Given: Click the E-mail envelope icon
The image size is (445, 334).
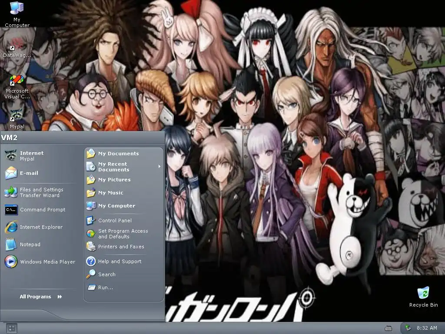Looking at the screenshot, I should [11, 173].
